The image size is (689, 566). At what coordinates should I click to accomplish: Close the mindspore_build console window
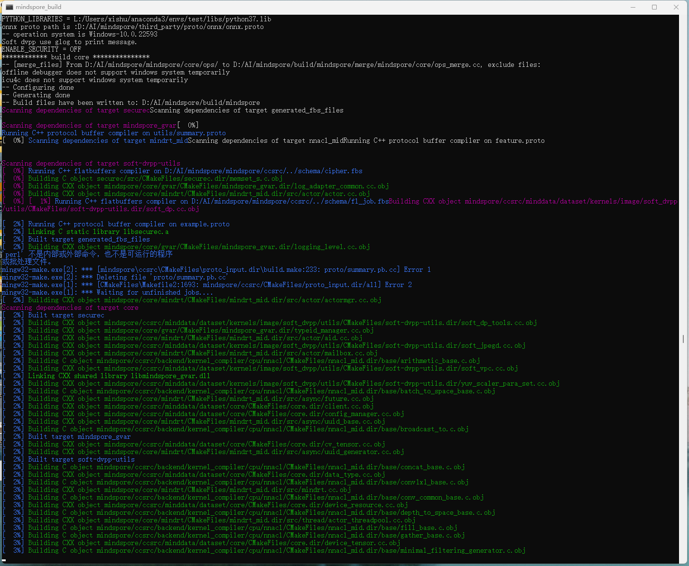pos(676,7)
